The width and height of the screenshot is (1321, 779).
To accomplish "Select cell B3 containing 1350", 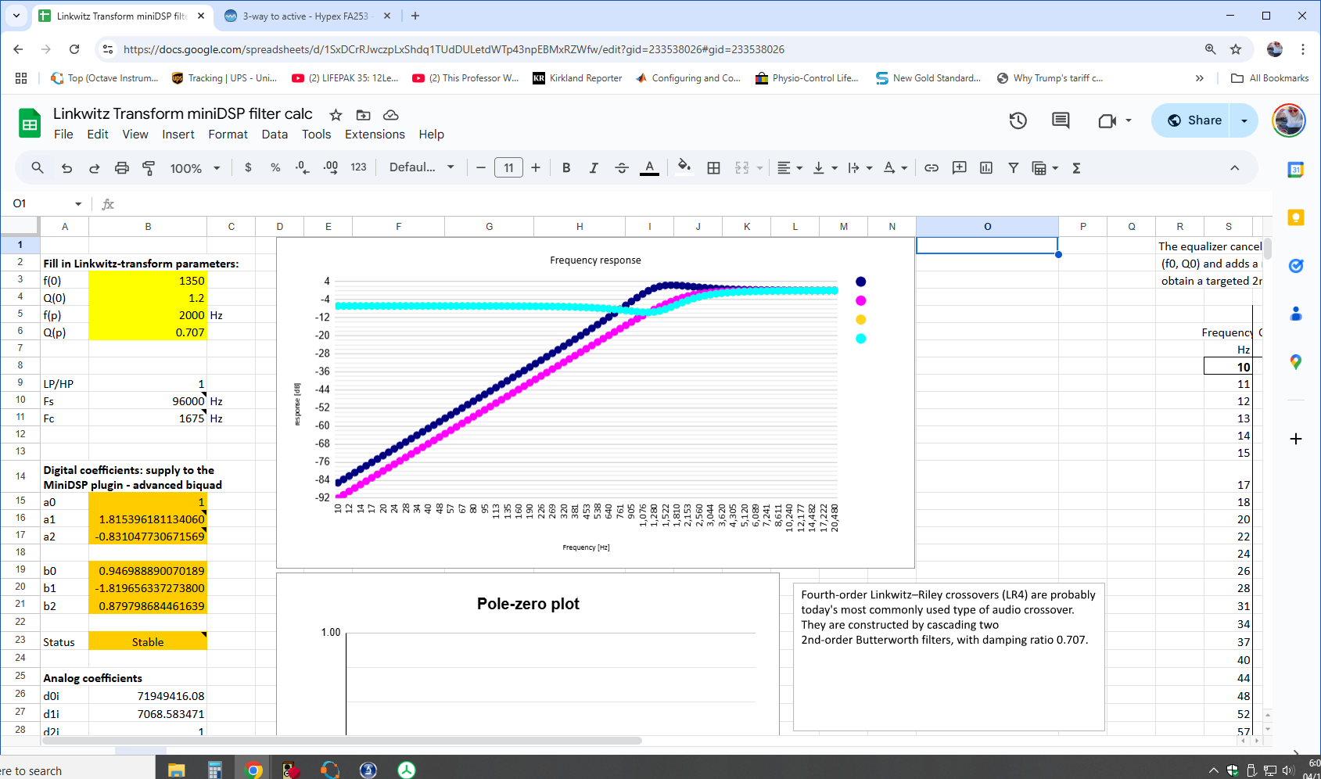I will click(x=148, y=281).
